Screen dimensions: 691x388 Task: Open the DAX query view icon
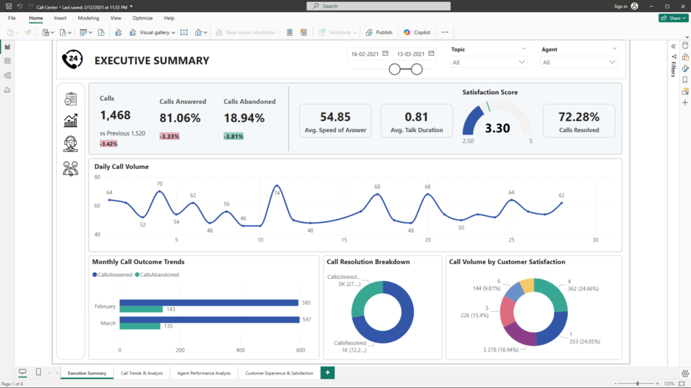click(7, 90)
